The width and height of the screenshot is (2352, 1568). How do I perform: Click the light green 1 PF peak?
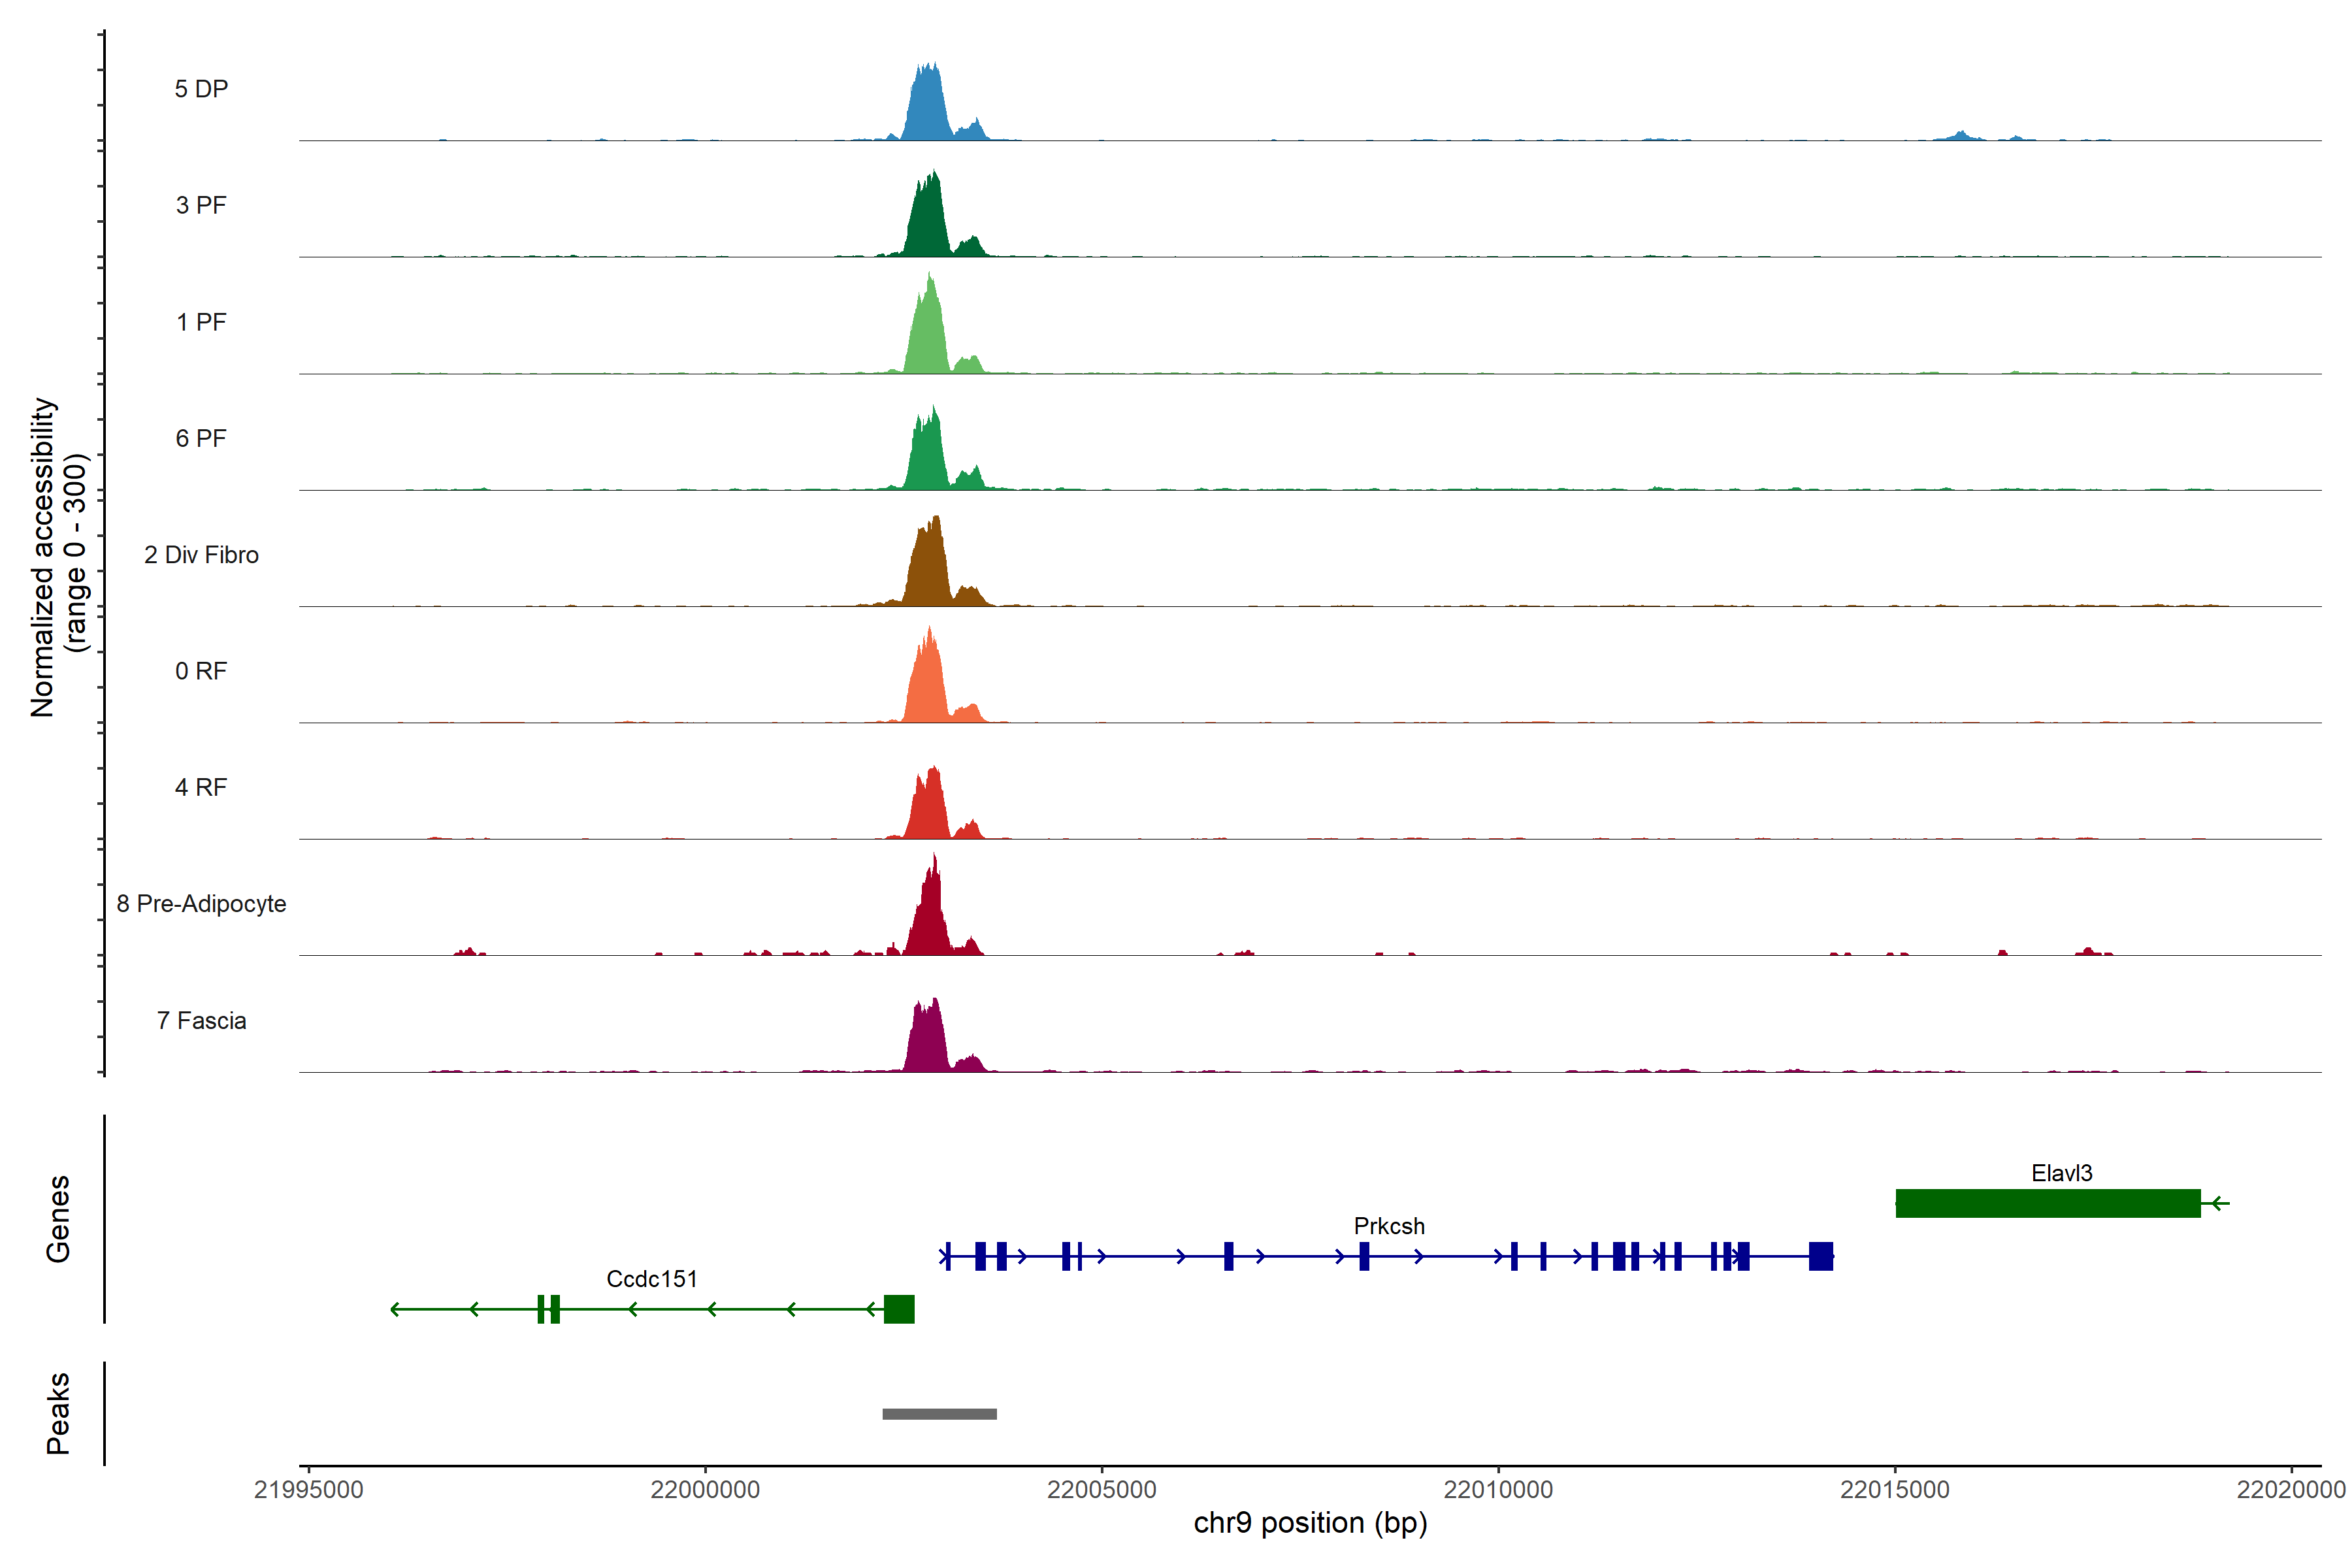click(928, 335)
